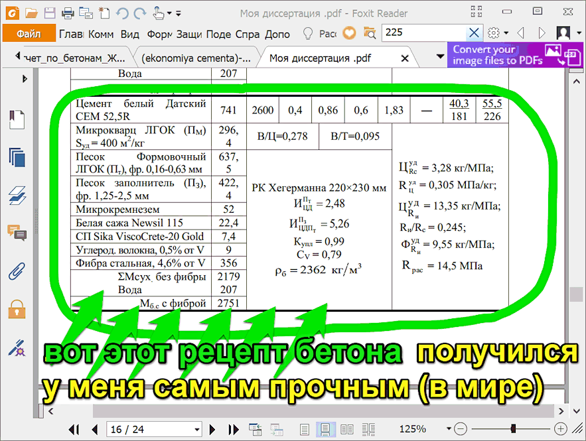The image size is (586, 441).
Task: Switch to continuous scrolling view mode
Action: tap(325, 429)
